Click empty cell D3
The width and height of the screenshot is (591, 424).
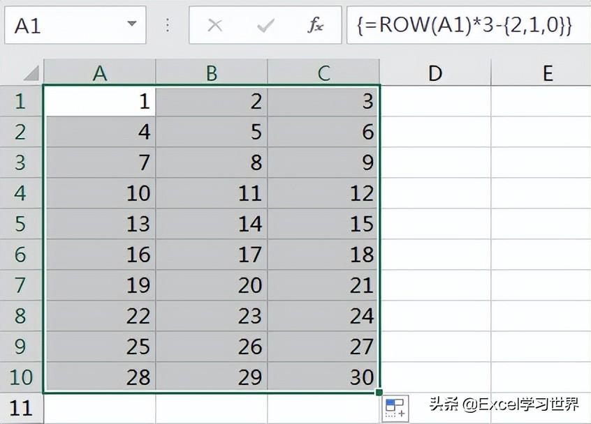tap(435, 162)
